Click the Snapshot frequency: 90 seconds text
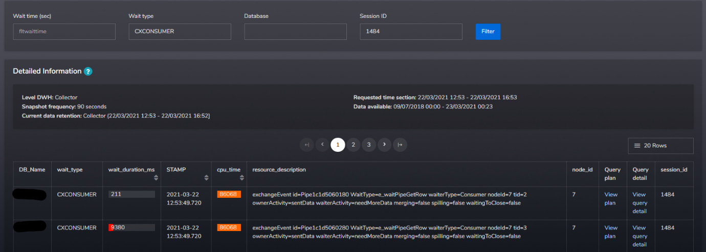 coord(64,106)
